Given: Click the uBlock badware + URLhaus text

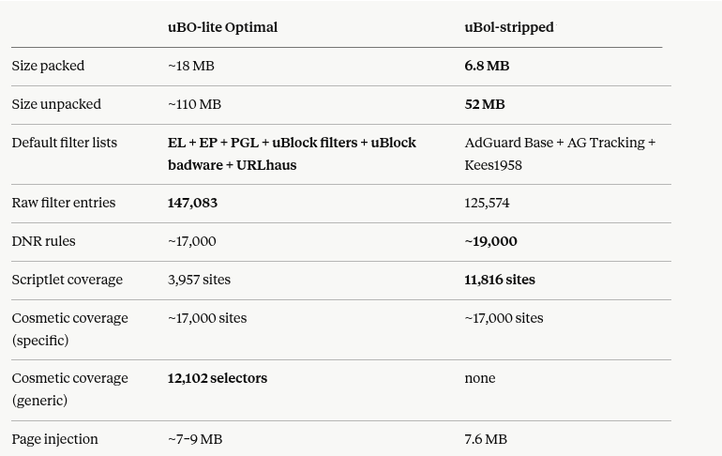Looking at the screenshot, I should [x=292, y=154].
